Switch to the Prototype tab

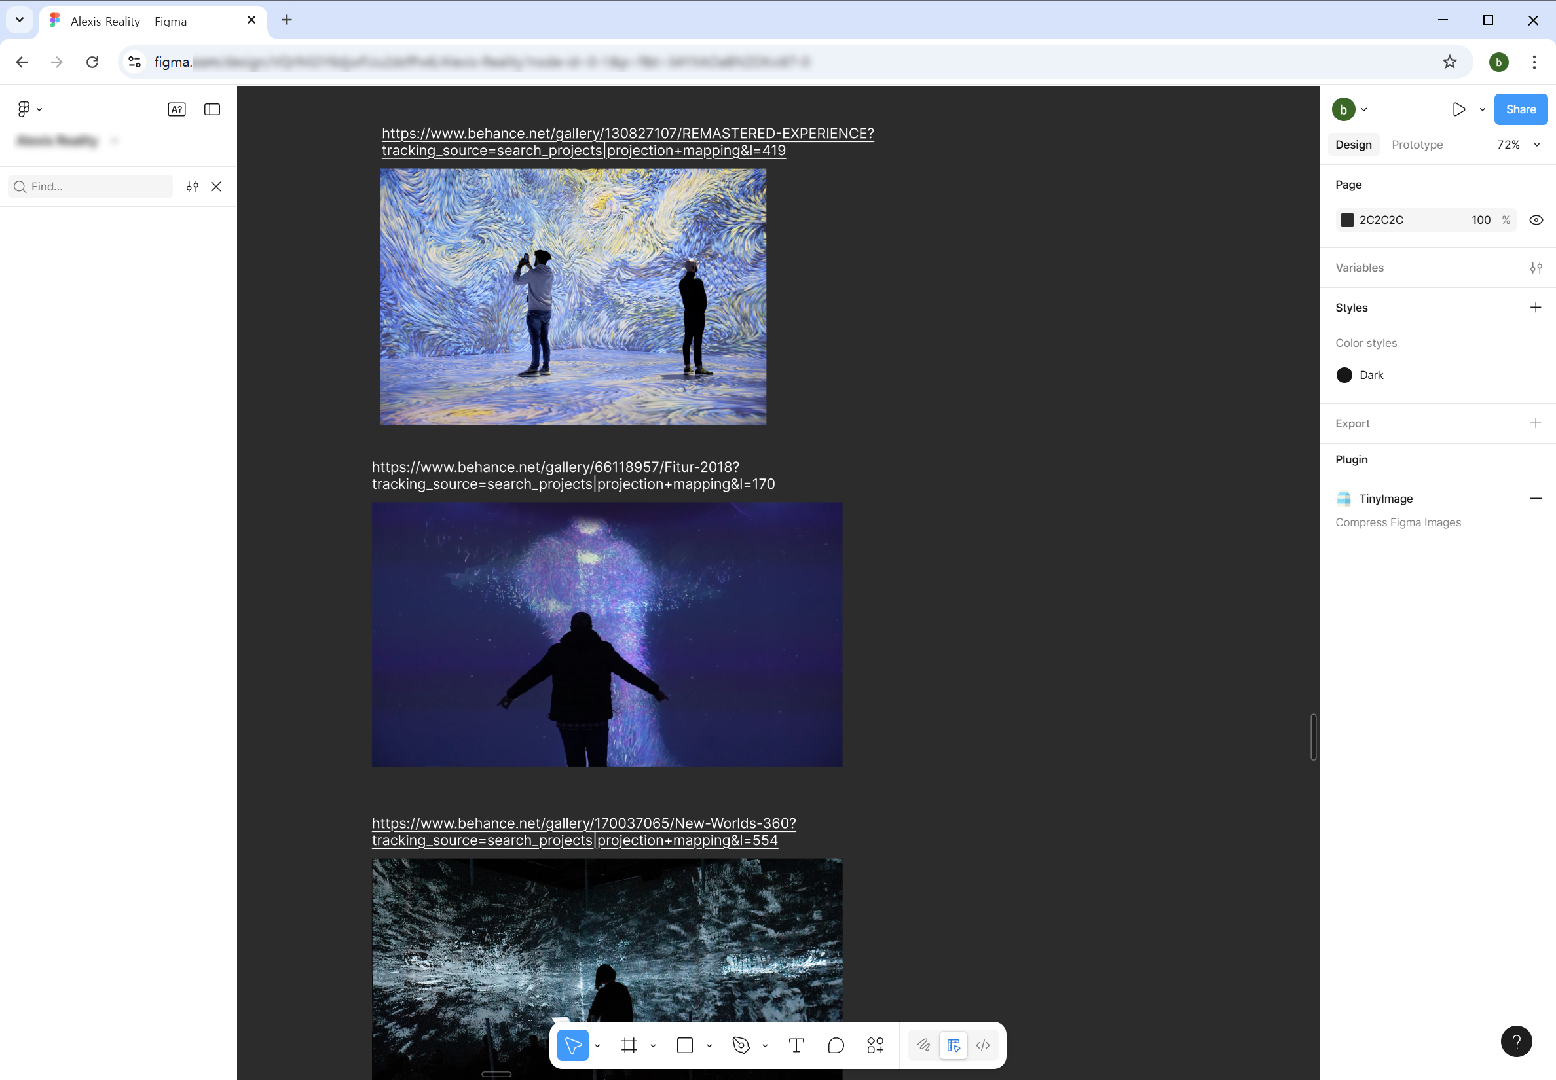1417,145
